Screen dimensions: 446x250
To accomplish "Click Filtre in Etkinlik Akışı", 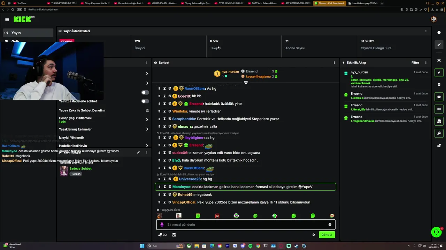I will click(415, 63).
